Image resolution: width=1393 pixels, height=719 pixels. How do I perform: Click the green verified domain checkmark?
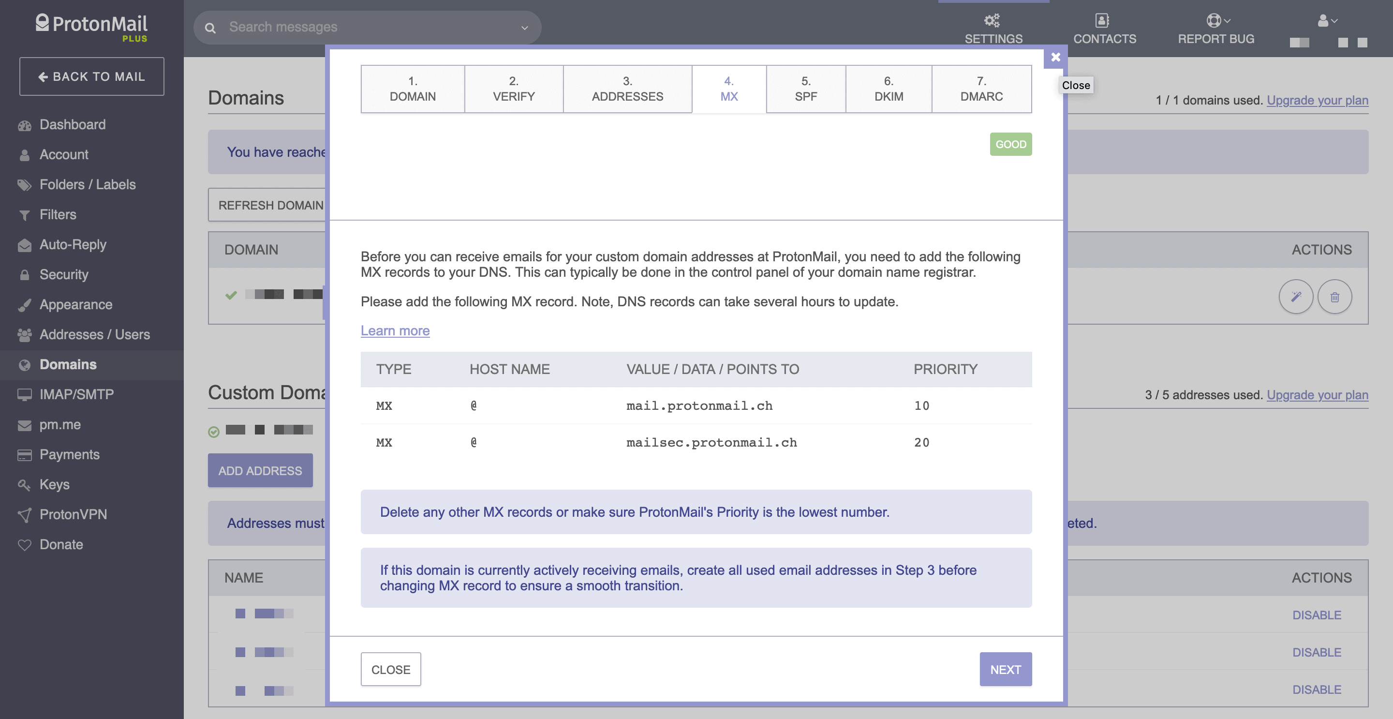pyautogui.click(x=231, y=295)
